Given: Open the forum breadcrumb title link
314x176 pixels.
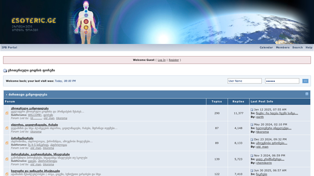Looking at the screenshot, I should click(31, 70).
